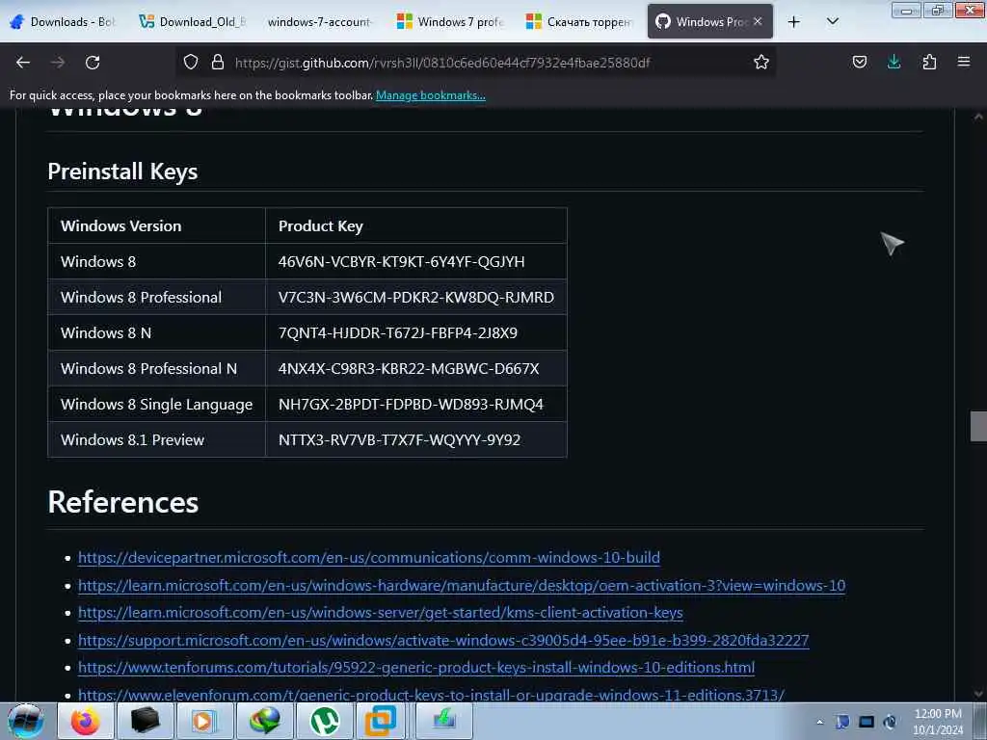Reload the current page
The width and height of the screenshot is (987, 740).
coord(93,63)
